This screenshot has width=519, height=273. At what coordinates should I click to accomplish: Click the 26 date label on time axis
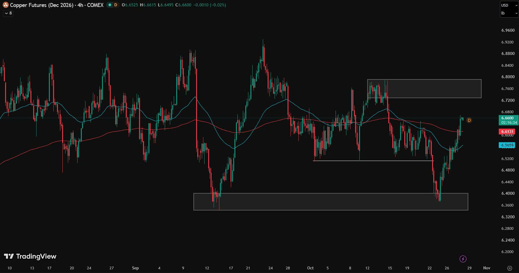pos(447,268)
